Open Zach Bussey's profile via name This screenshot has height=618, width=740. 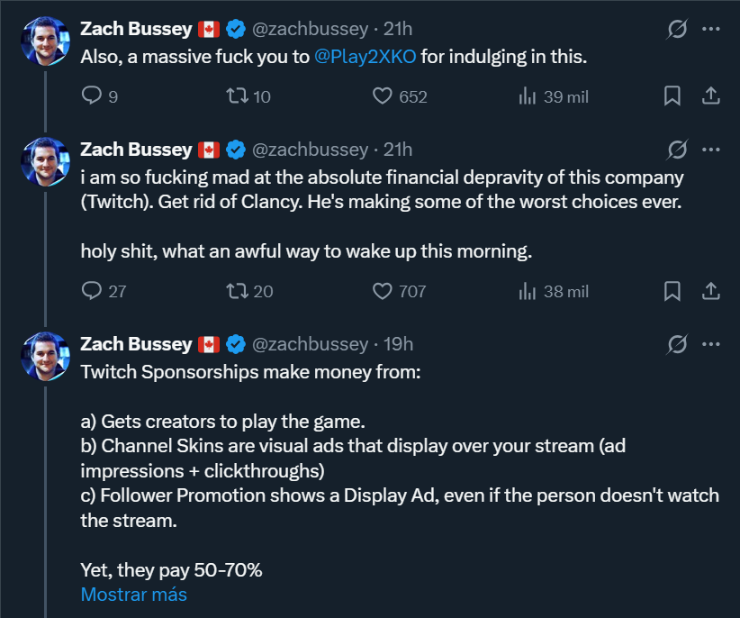click(136, 28)
